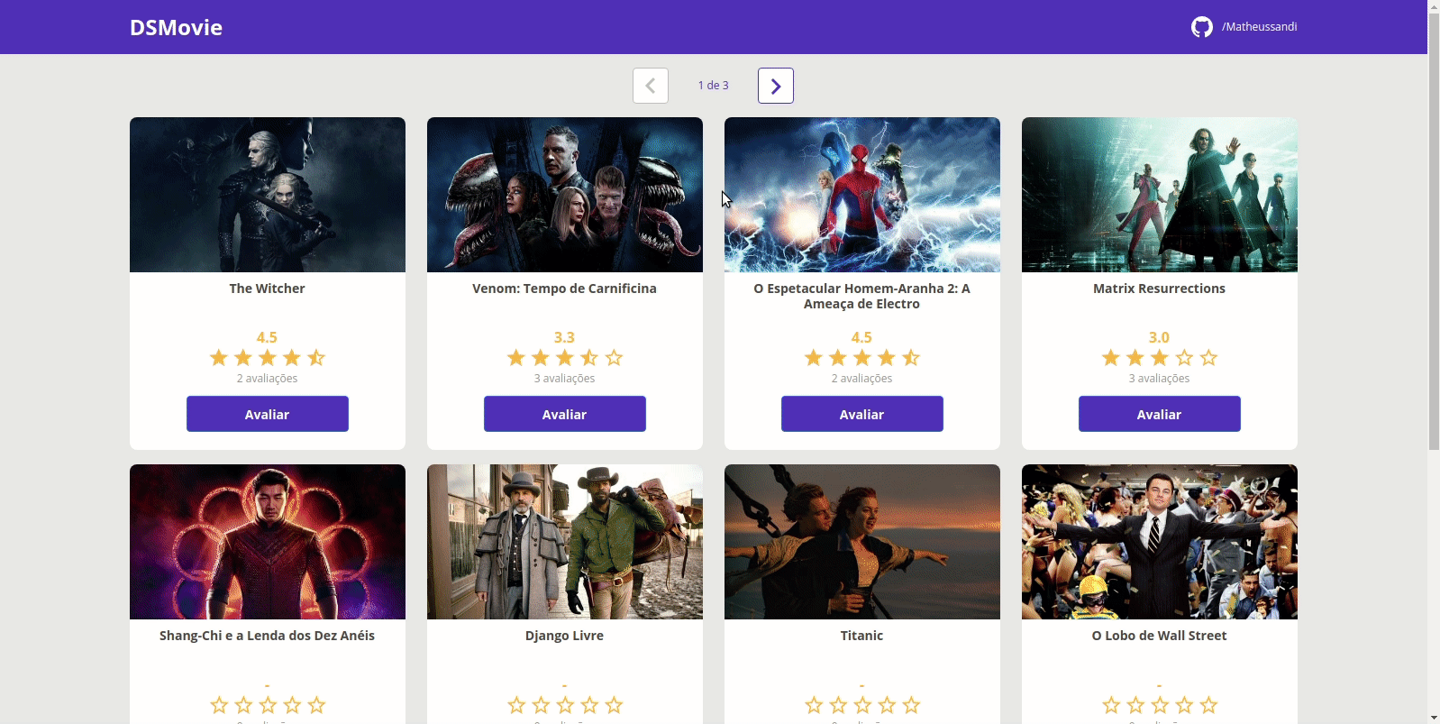Click the scrollbar down arrow

click(x=1434, y=717)
